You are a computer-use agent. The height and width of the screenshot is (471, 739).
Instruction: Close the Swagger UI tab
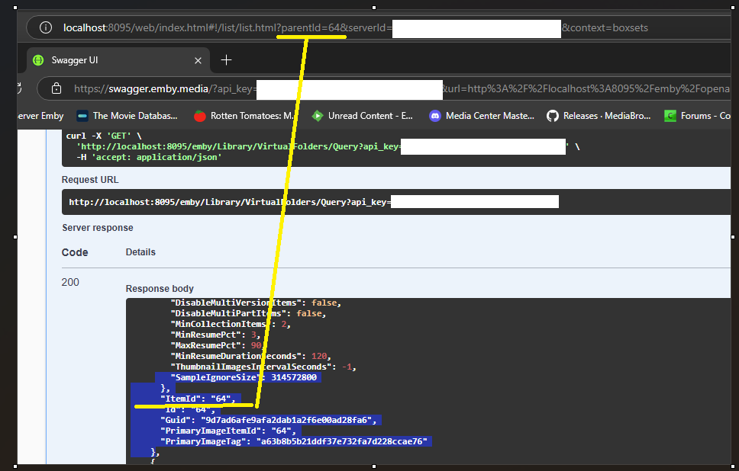[x=198, y=60]
